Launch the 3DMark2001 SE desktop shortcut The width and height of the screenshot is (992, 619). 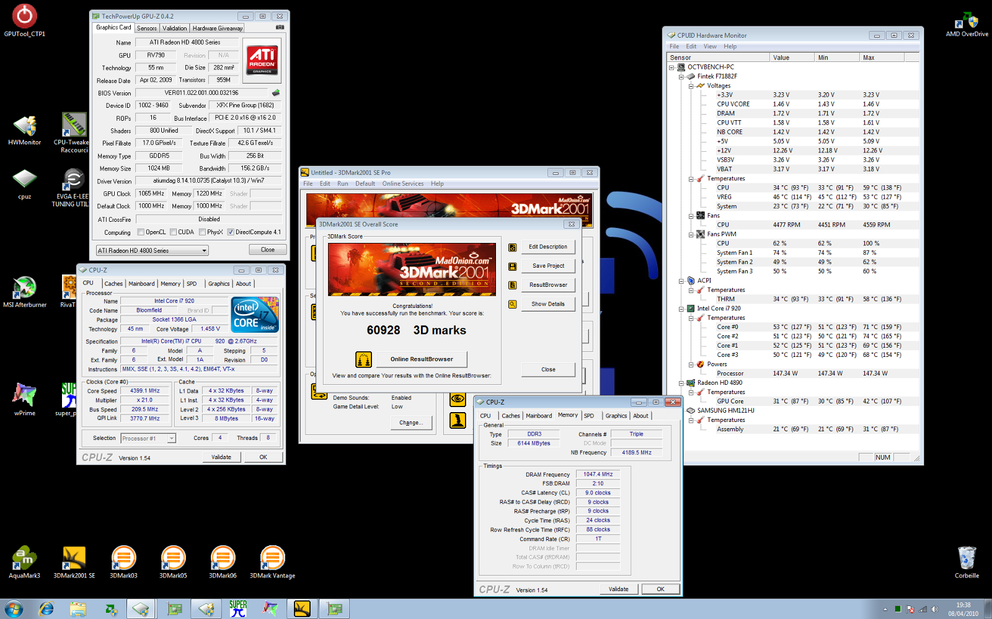coord(74,563)
